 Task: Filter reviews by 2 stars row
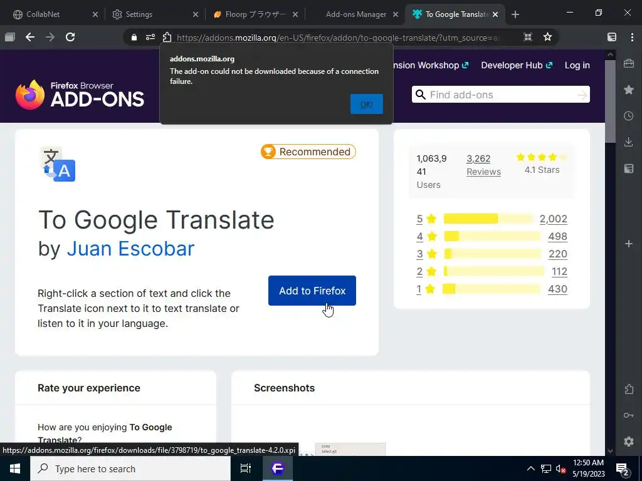492,272
